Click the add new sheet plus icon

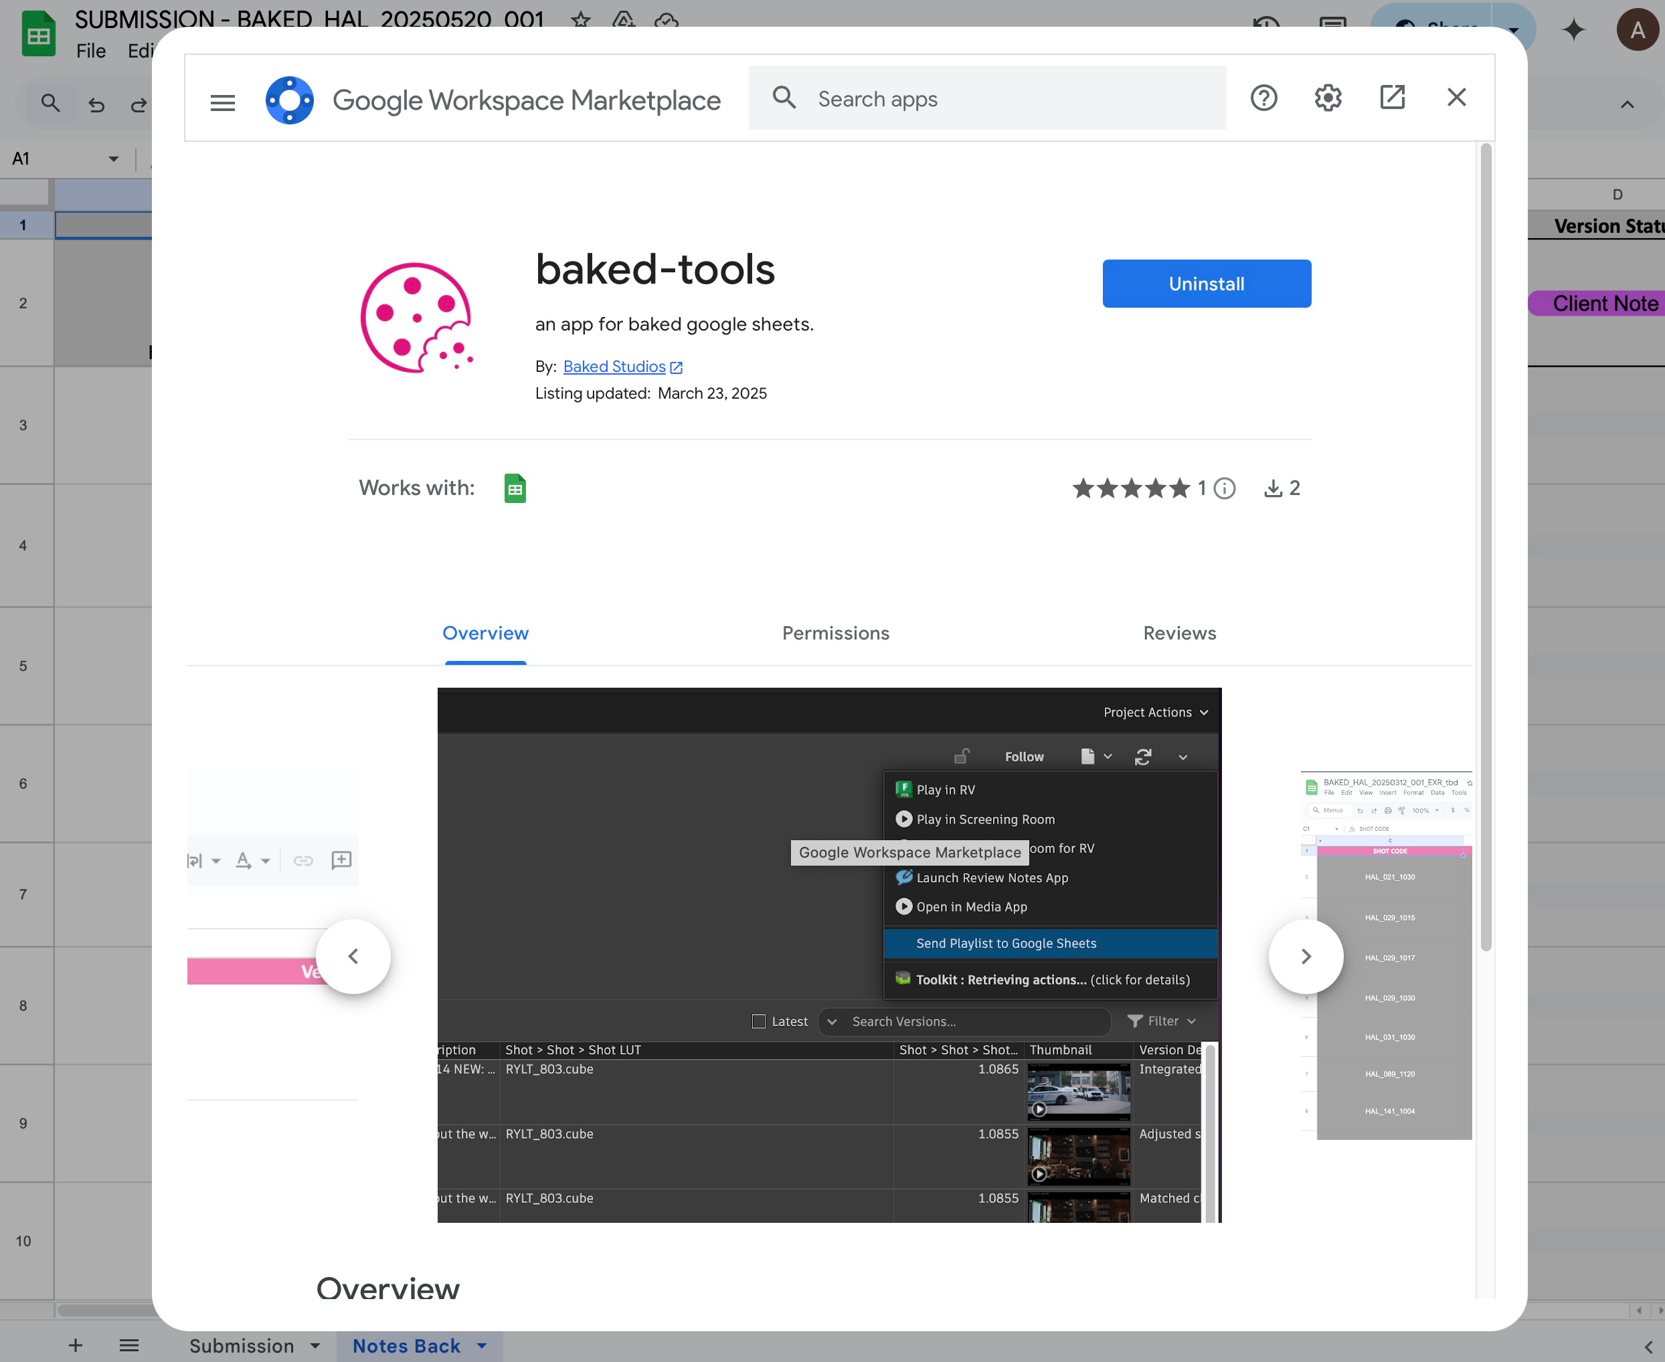click(x=76, y=1345)
